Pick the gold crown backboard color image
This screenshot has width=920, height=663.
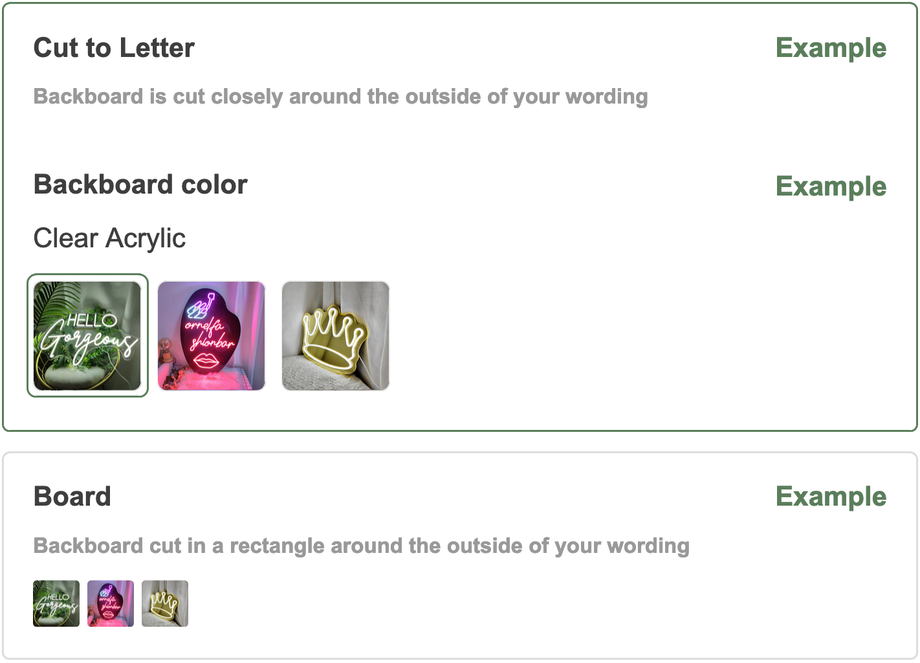[x=336, y=335]
